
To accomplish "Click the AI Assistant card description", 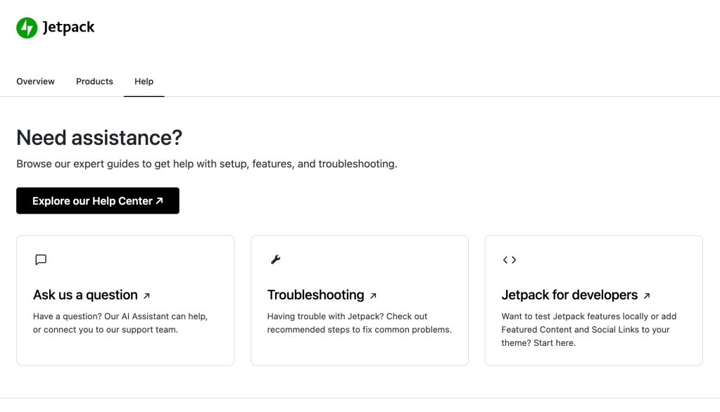I will tap(120, 323).
